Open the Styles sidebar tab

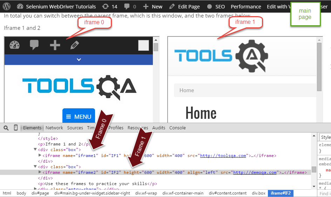[x=325, y=137]
